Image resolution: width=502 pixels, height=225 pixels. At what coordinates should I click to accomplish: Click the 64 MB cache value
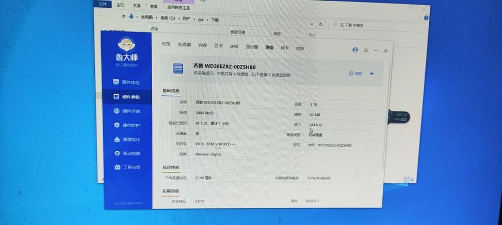[x=315, y=114]
